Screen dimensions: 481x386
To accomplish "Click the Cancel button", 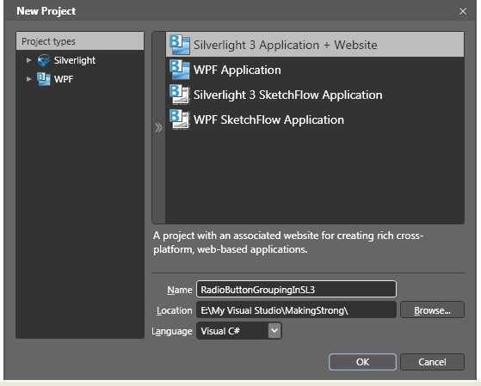I will [432, 362].
